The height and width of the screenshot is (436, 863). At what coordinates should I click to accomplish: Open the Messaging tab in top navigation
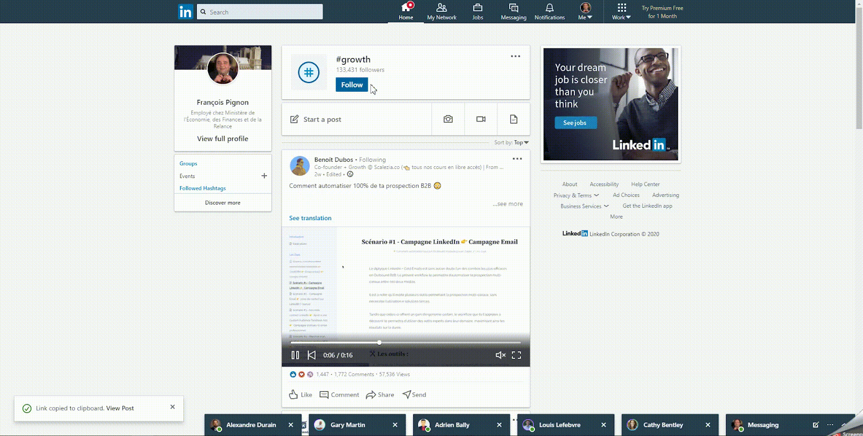[513, 11]
